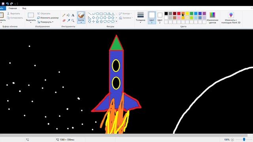Click the Redo arrow in quick access toolbar
This screenshot has width=253, height=142.
11,4
